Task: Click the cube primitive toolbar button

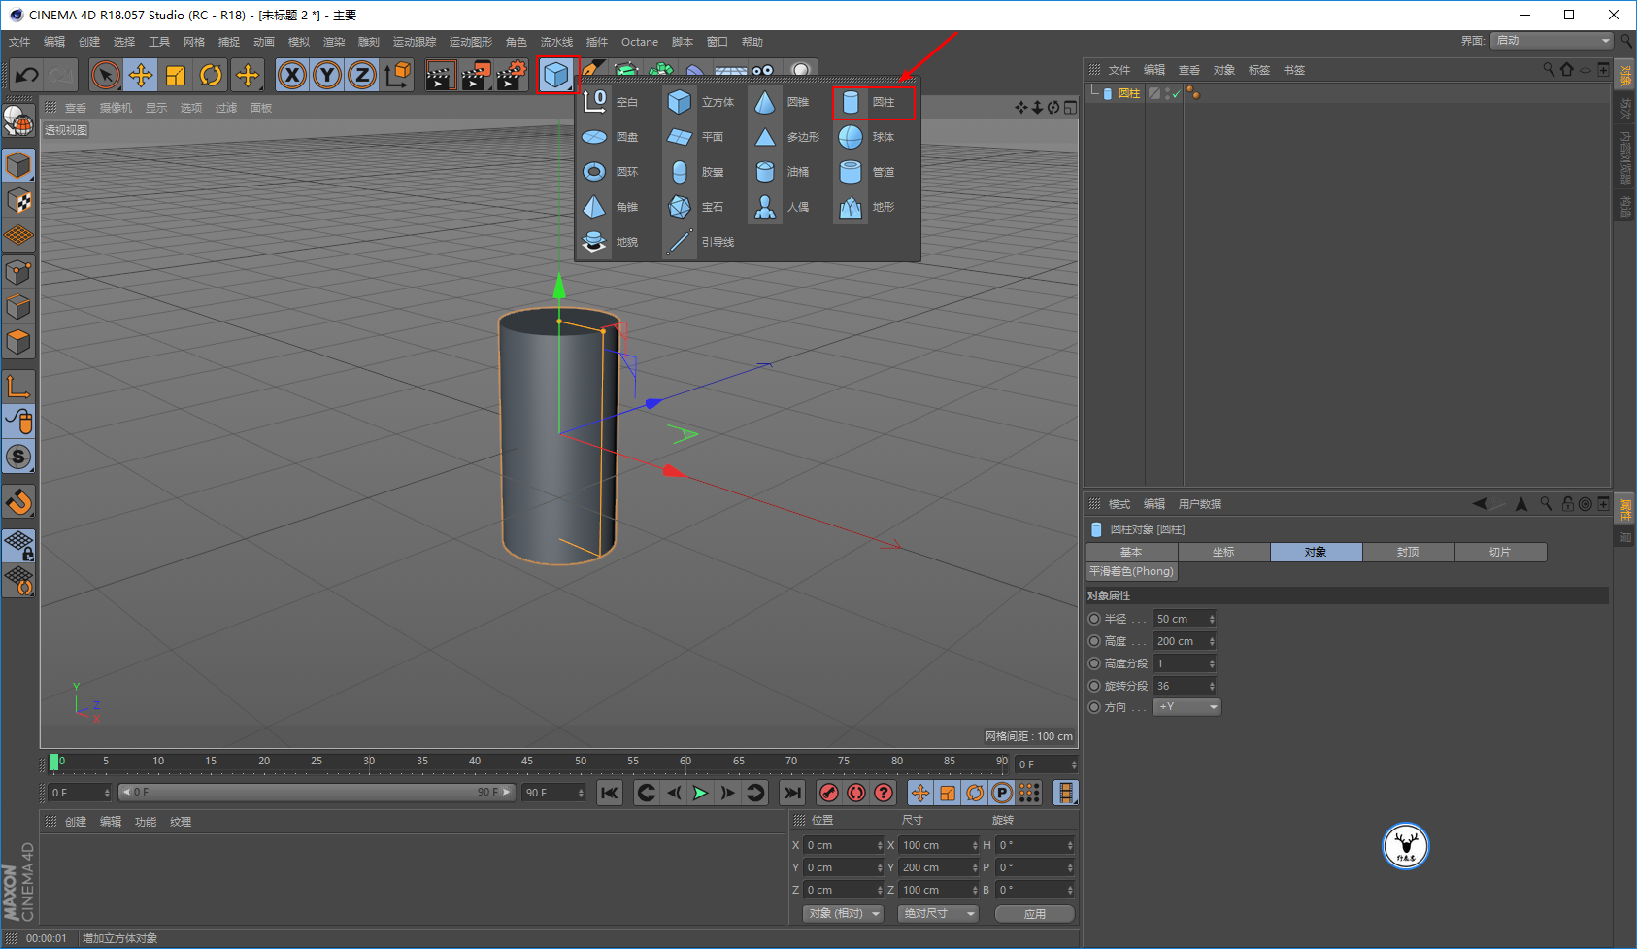Action: pos(557,75)
